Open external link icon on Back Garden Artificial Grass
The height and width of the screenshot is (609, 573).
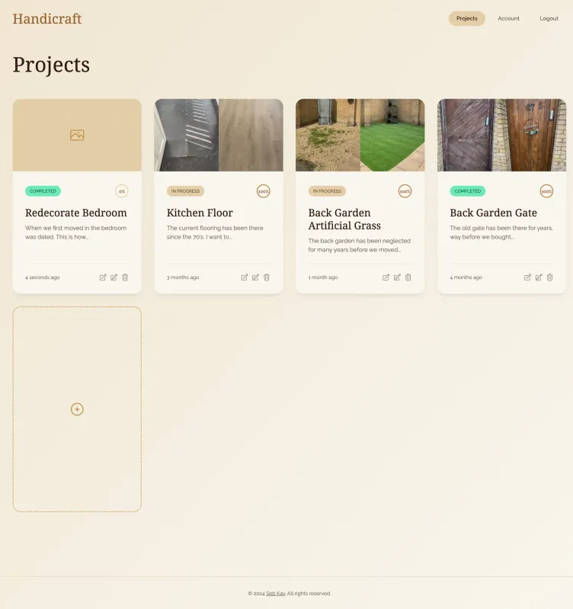point(386,277)
